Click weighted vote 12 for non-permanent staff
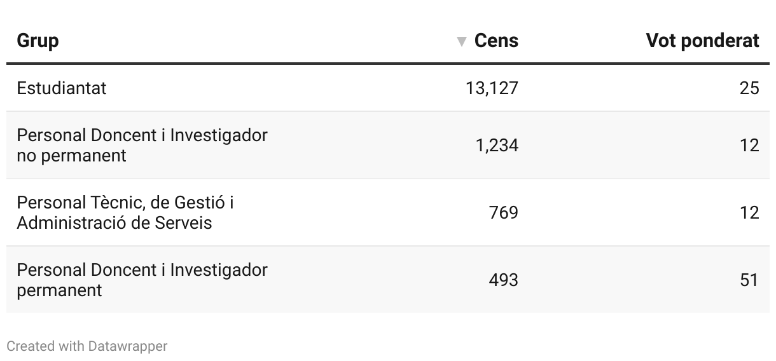 [x=749, y=146]
